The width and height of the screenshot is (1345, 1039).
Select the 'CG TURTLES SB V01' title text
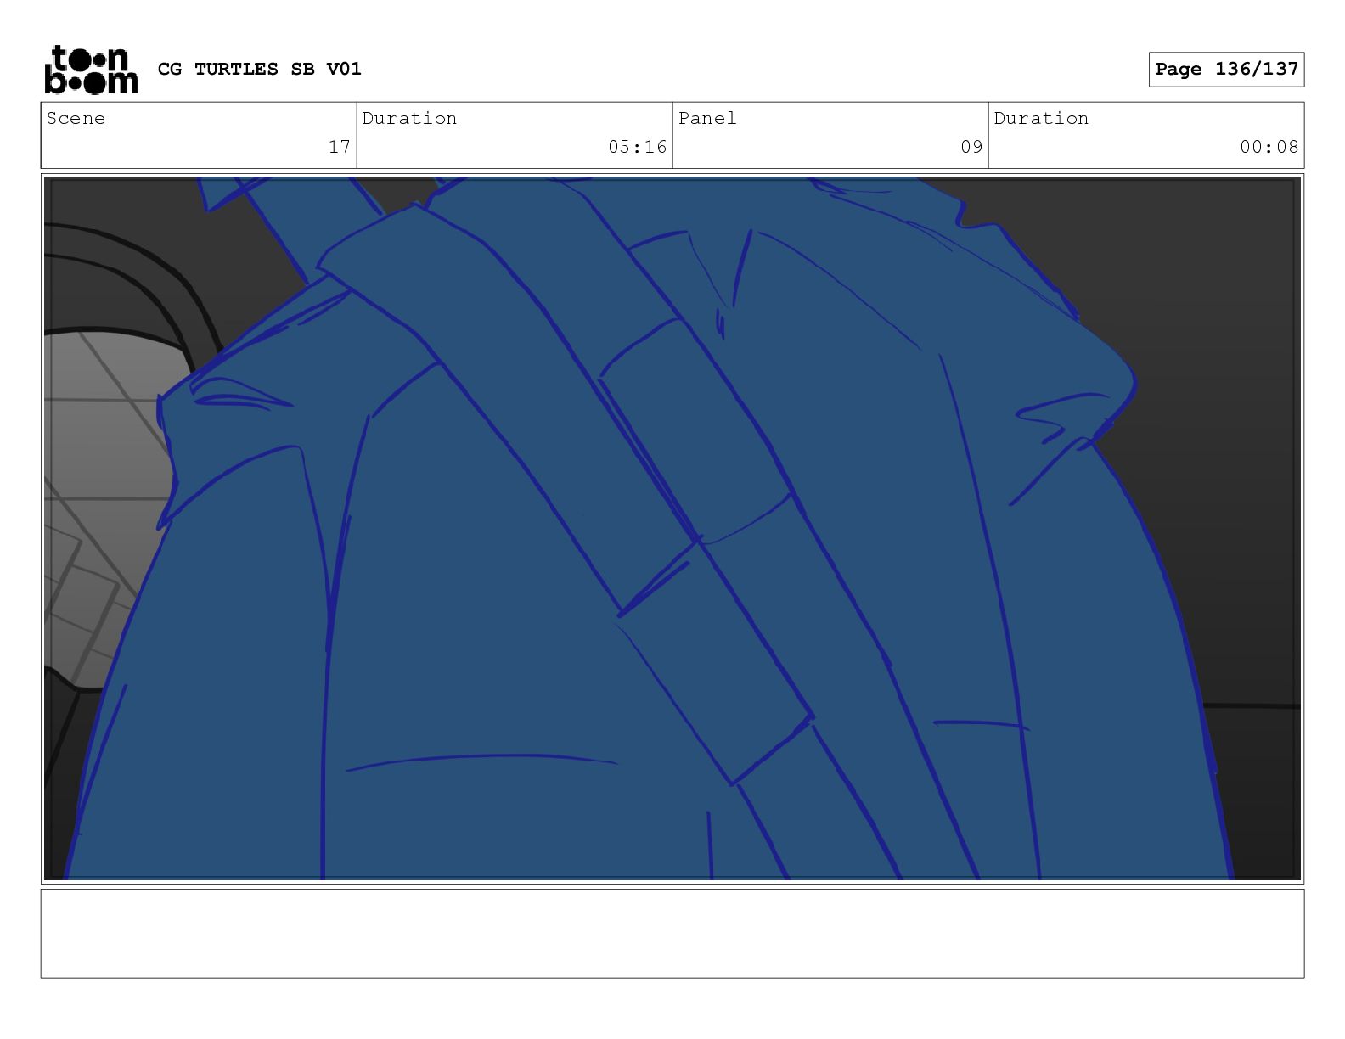pos(260,69)
